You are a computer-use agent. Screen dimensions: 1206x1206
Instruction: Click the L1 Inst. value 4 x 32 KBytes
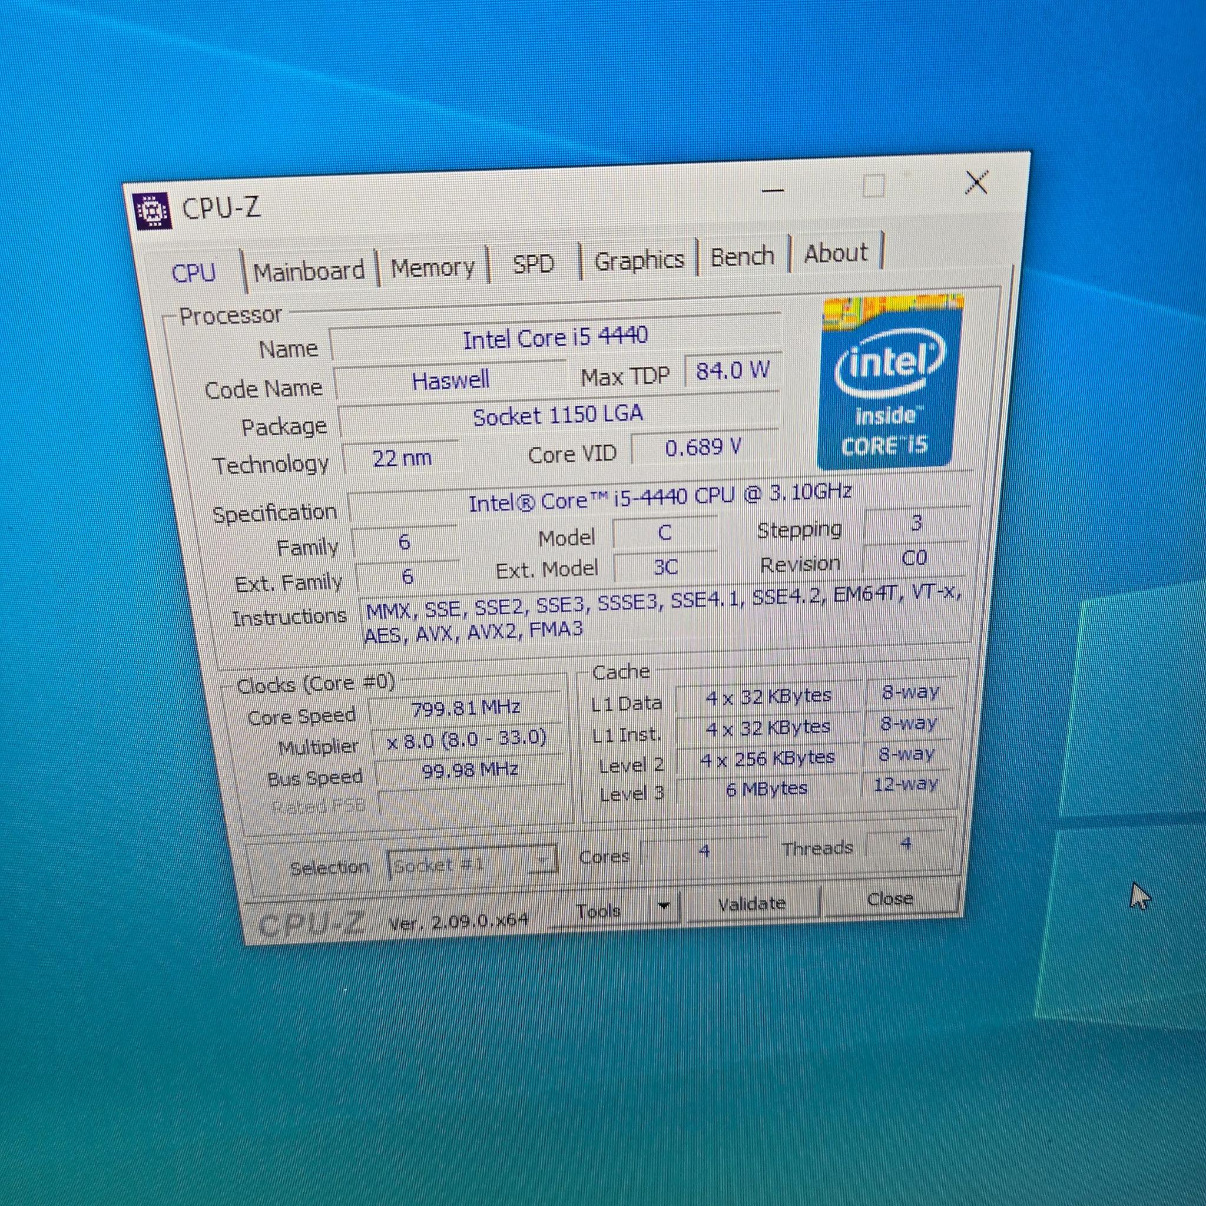point(768,727)
